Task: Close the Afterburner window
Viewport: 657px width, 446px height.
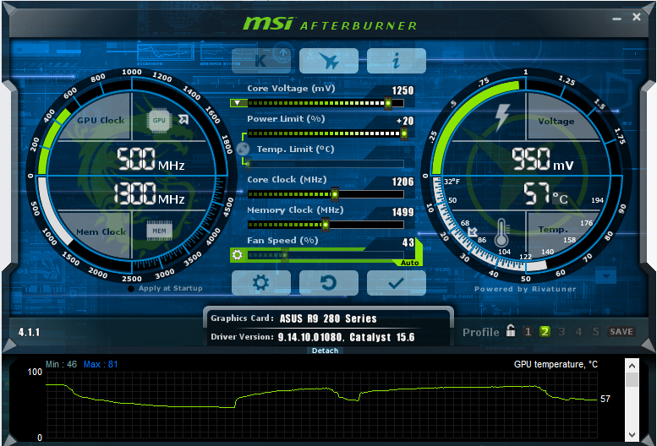Action: [637, 17]
